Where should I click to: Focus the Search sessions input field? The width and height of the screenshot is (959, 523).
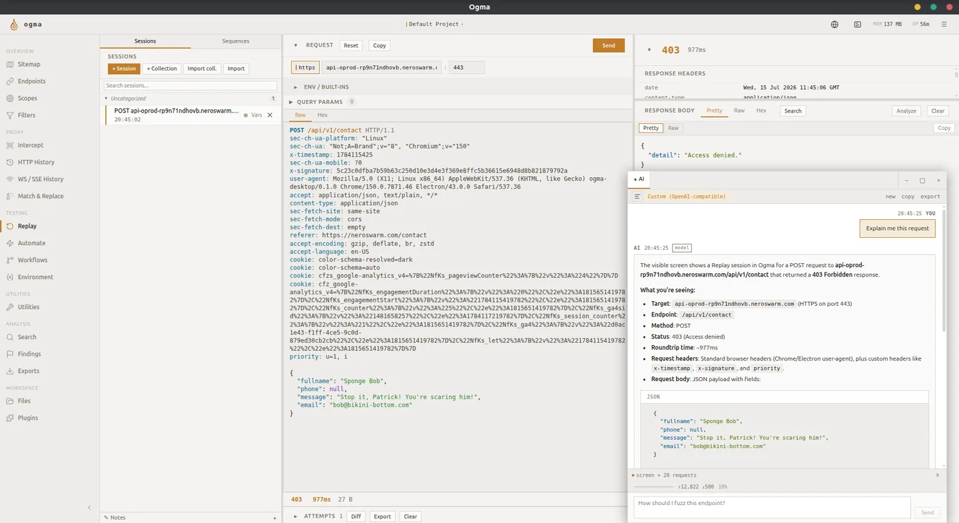190,86
